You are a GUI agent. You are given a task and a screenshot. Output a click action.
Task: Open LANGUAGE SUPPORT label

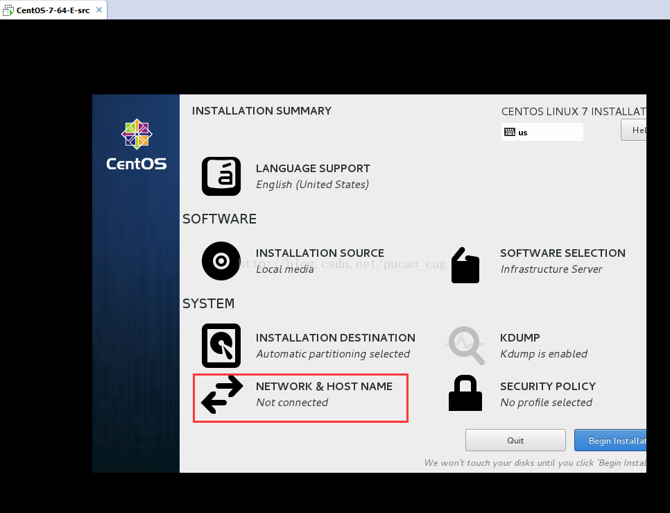coord(313,169)
